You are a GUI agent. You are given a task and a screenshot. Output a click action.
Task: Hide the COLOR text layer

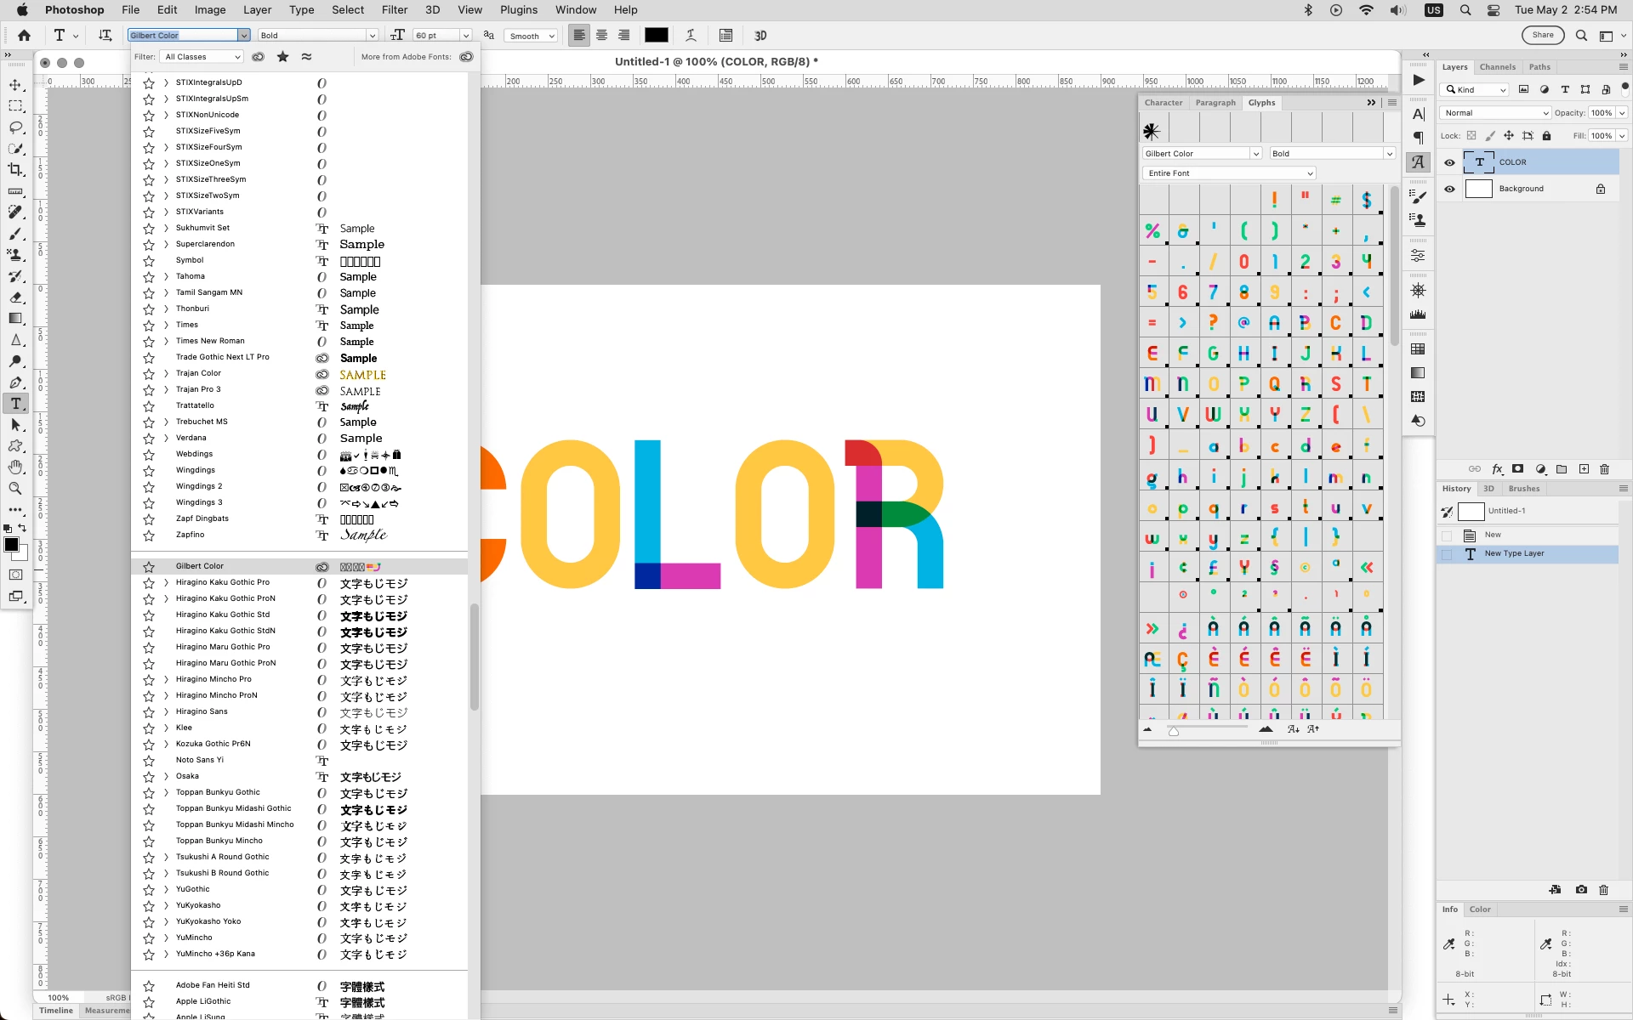(x=1449, y=162)
